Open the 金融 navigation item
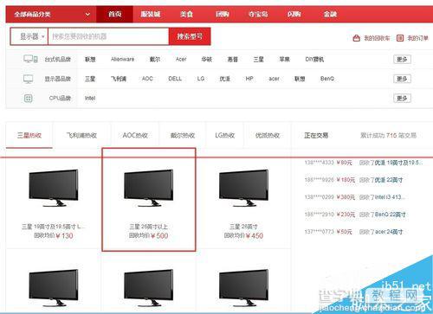The height and width of the screenshot is (314, 433). [330, 14]
